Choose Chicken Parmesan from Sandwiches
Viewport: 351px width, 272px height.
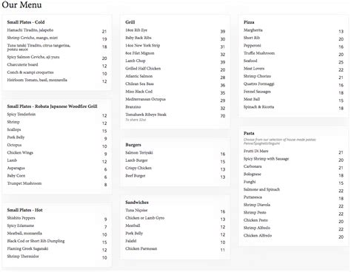pos(141,248)
